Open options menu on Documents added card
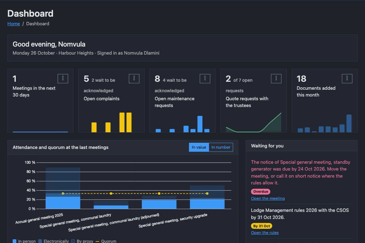The image size is (365, 243). [x=347, y=79]
